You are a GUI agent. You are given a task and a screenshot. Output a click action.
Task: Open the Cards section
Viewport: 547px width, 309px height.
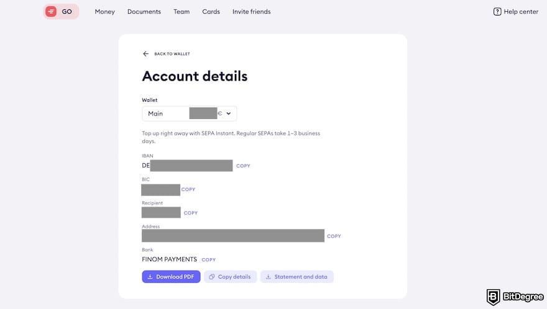[x=211, y=12]
